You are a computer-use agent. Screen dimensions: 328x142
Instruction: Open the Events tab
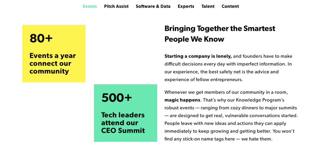point(90,6)
